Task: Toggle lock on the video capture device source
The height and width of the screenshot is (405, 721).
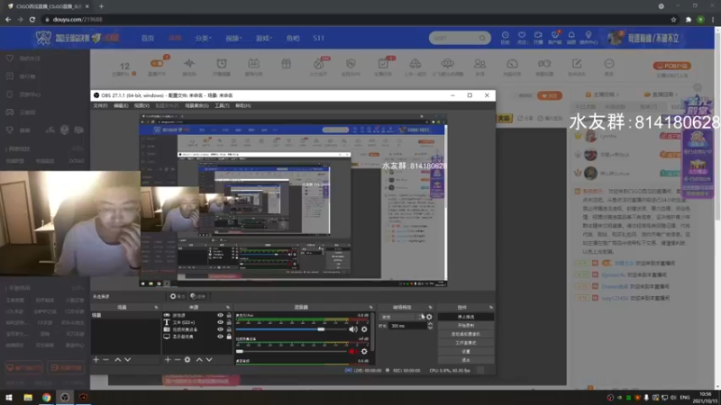Action: point(229,329)
